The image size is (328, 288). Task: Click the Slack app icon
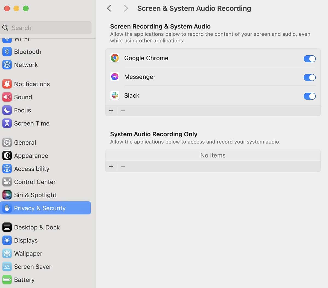click(115, 95)
